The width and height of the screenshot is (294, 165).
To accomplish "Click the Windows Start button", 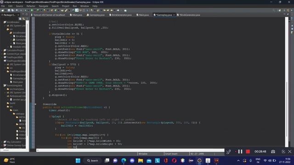I will pyautogui.click(x=78, y=160).
